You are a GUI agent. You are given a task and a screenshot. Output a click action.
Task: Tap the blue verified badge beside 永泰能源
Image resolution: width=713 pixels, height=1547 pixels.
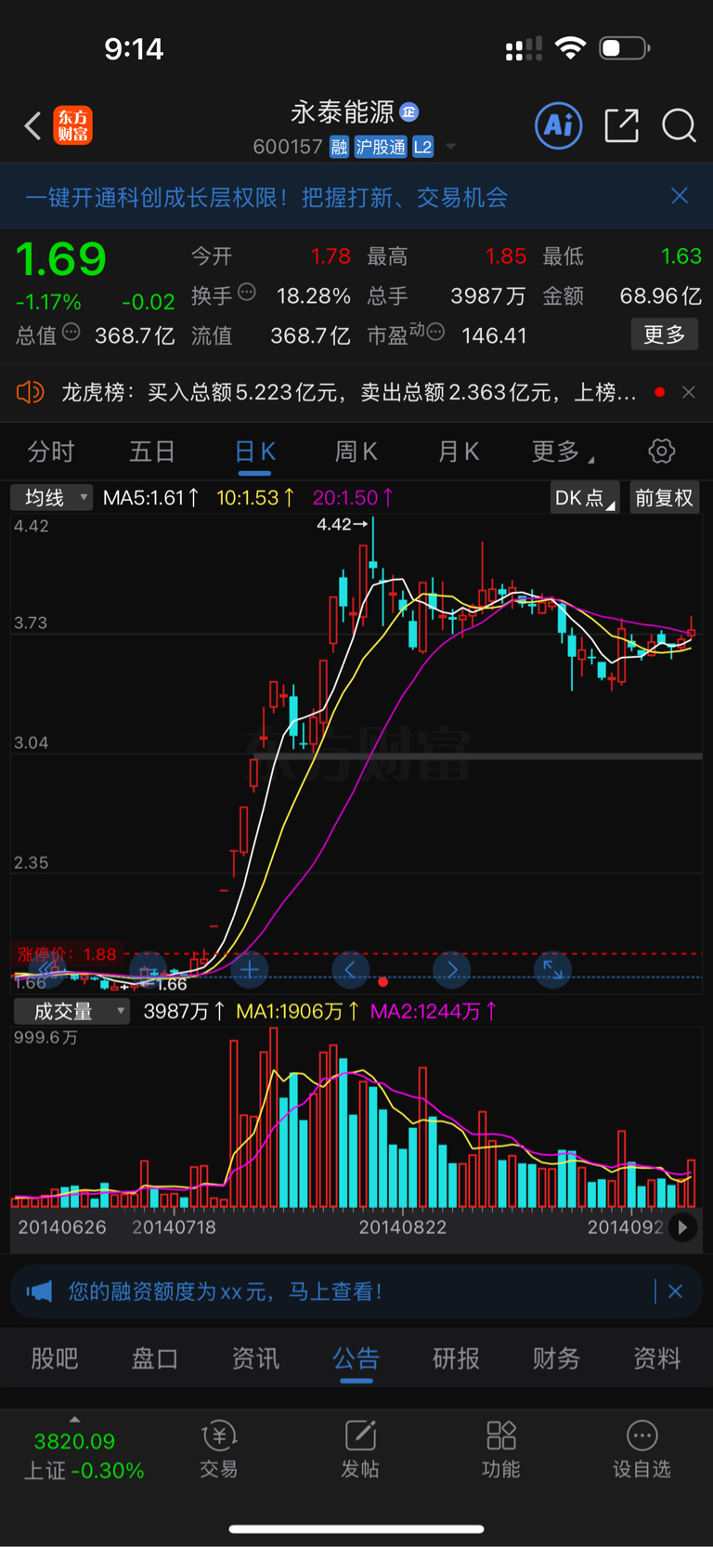408,112
